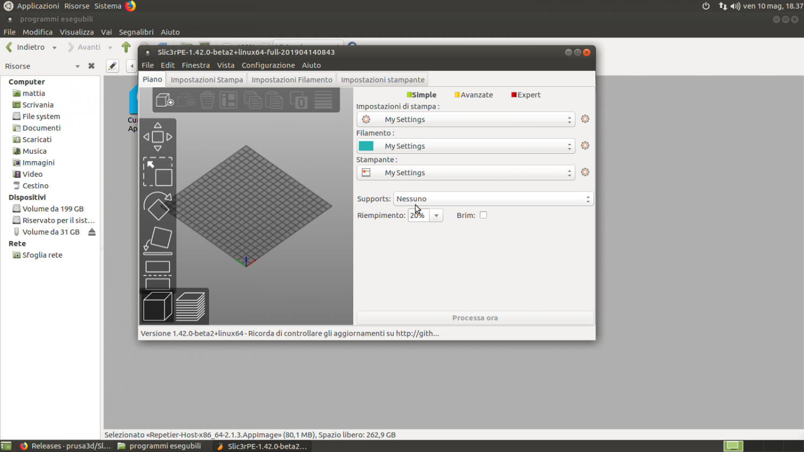Screen dimensions: 804x452
Task: Enable the Brim checkbox
Action: tap(483, 215)
